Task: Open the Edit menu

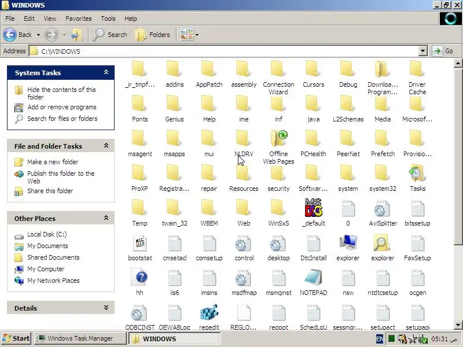Action: click(29, 19)
